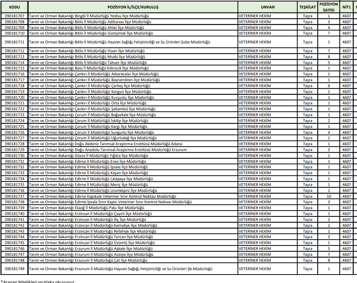Click the Çankırı Çerkeş İlçe Müdürlüğü entry

pos(89,86)
